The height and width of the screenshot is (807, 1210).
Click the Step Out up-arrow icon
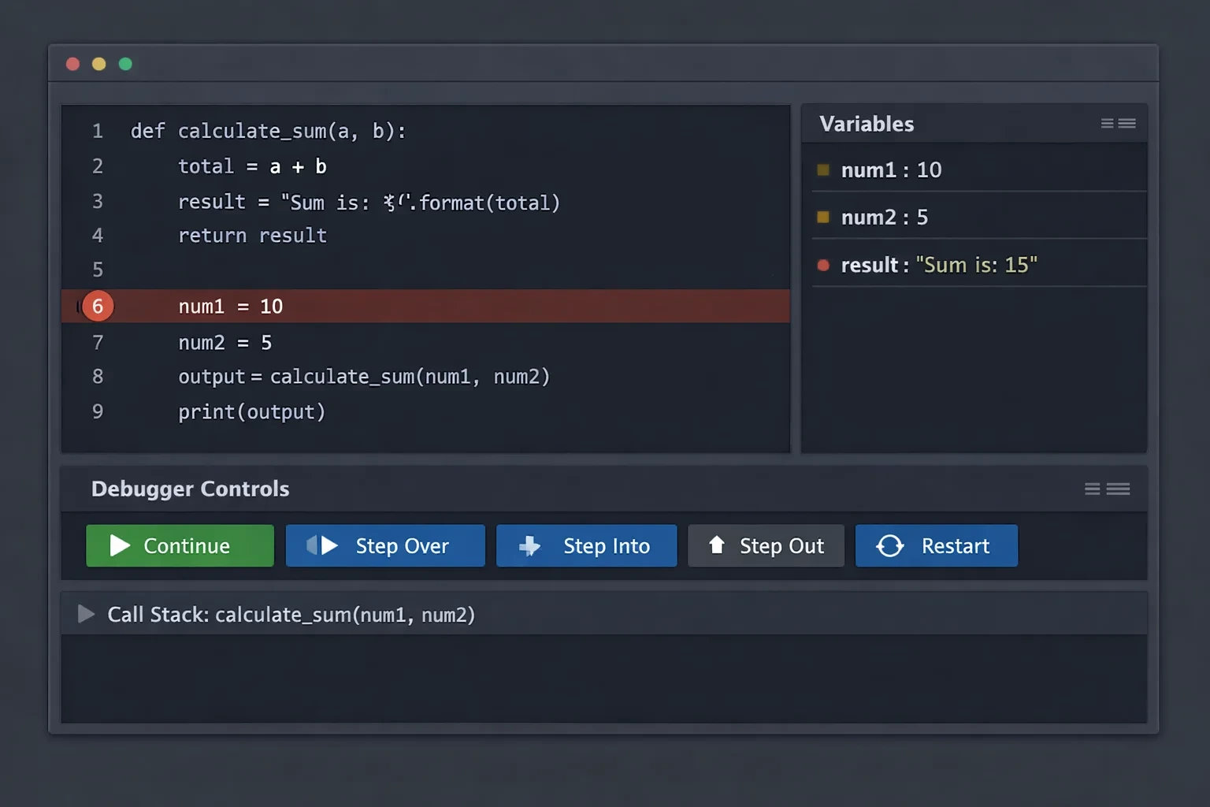(717, 545)
